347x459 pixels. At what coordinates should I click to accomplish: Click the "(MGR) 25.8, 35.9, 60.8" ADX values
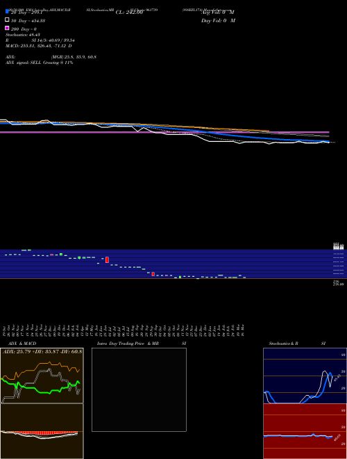pos(74,57)
